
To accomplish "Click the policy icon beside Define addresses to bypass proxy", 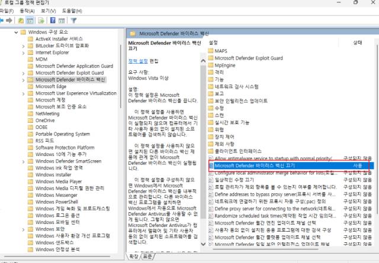I will click(211, 194).
